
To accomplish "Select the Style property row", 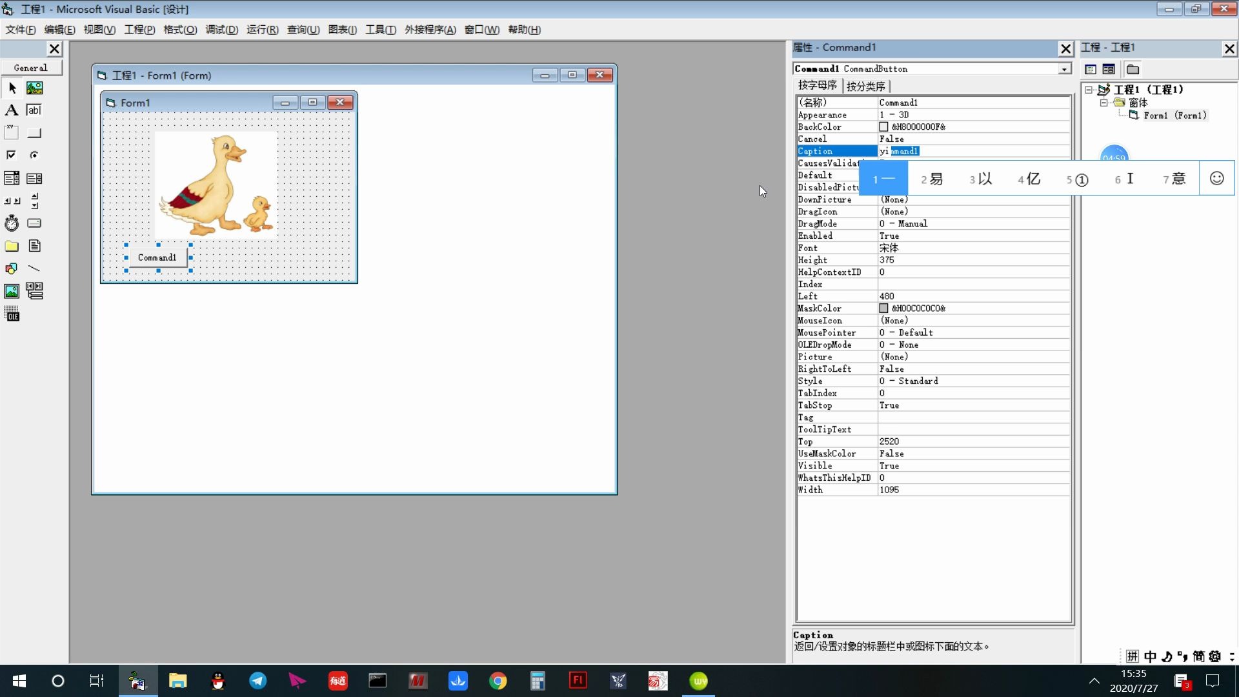I will (933, 381).
